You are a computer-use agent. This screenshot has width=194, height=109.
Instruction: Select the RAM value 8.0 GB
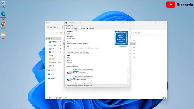tap(69, 58)
